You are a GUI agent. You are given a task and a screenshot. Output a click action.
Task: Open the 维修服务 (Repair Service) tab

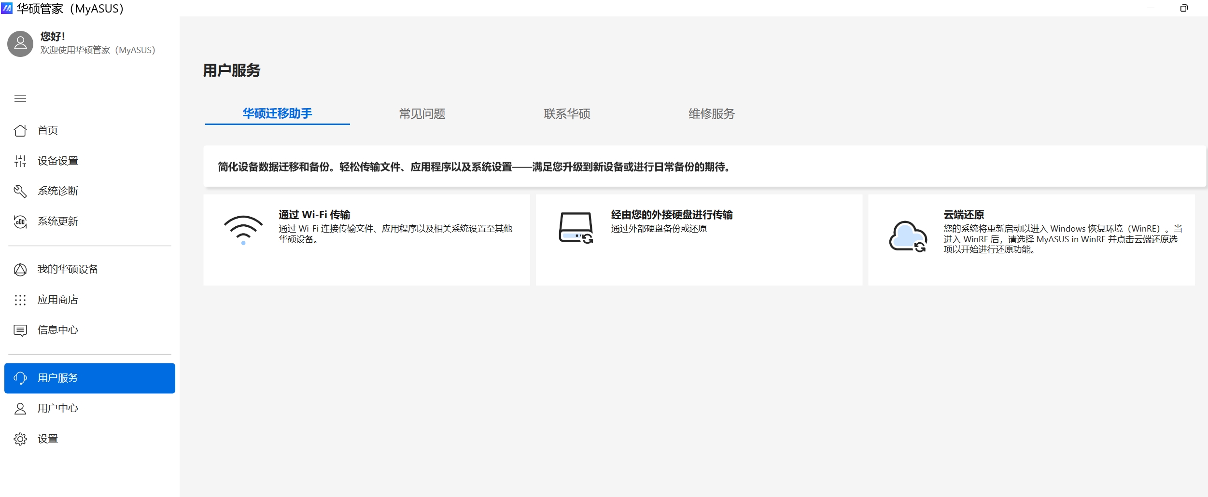[x=711, y=114]
